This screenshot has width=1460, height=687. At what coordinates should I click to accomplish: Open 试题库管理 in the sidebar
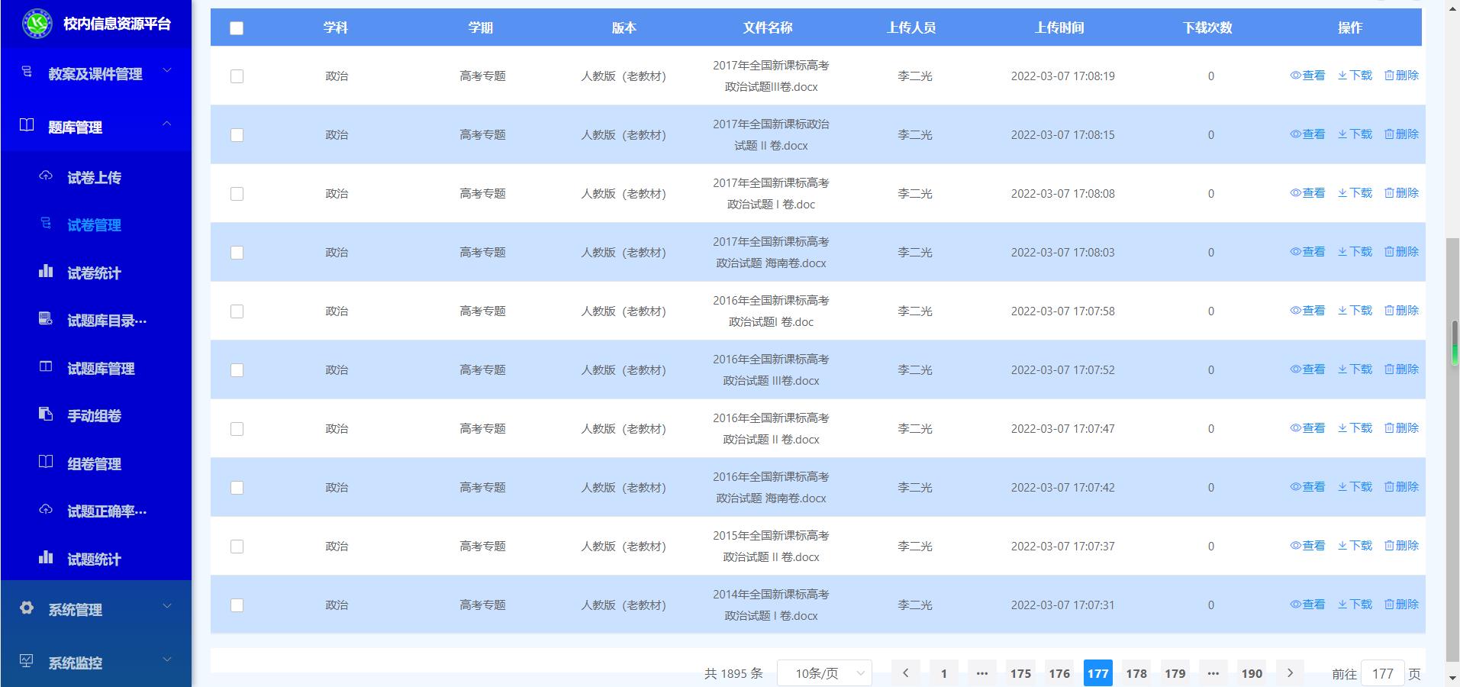point(101,369)
